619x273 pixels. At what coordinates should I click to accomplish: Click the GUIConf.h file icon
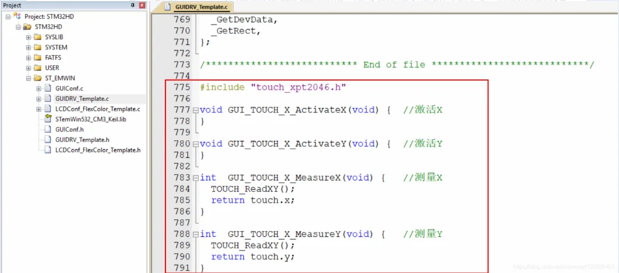tap(48, 129)
